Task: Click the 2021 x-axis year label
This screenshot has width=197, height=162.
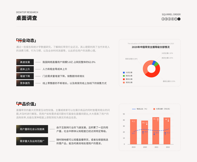Action: pyautogui.click(x=156, y=147)
